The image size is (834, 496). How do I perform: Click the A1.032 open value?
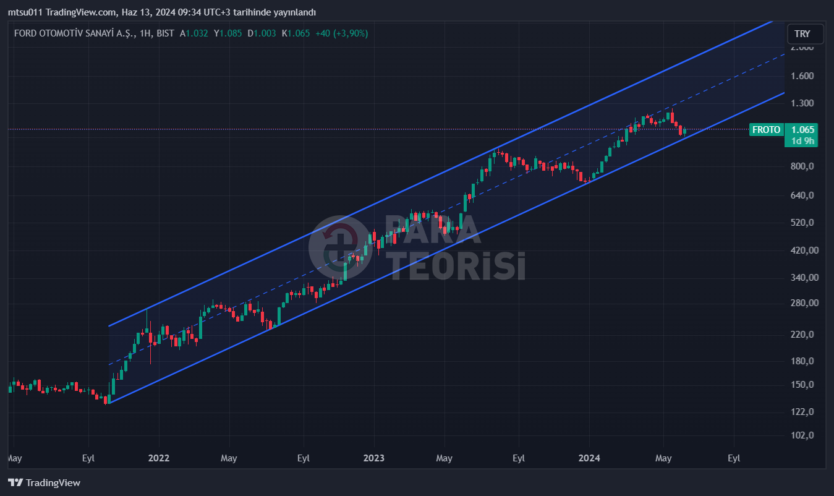click(x=194, y=33)
